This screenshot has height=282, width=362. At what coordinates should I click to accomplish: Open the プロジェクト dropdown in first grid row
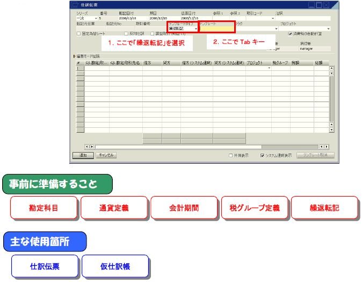pyautogui.click(x=269, y=68)
